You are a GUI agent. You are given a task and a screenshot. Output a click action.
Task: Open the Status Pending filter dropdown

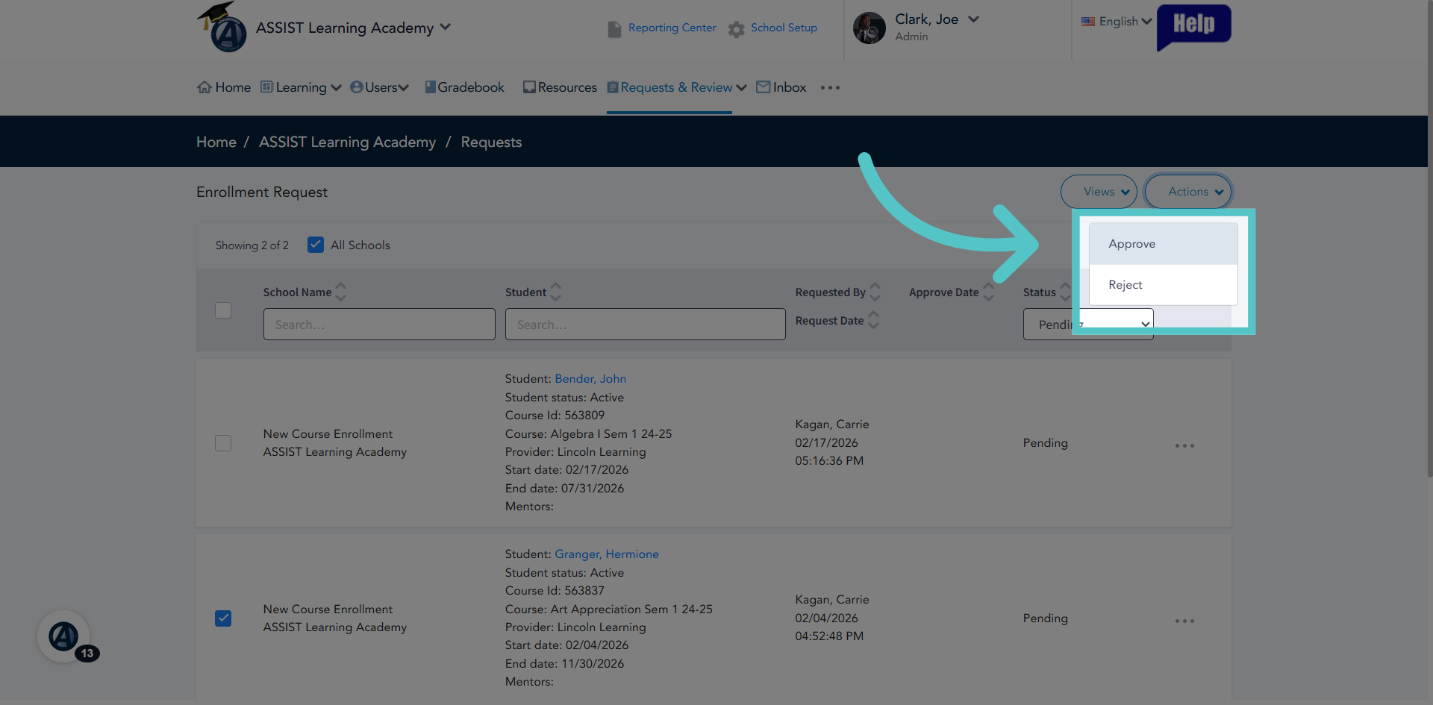1088,325
